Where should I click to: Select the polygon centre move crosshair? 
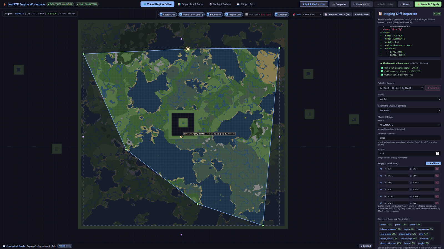[181, 137]
